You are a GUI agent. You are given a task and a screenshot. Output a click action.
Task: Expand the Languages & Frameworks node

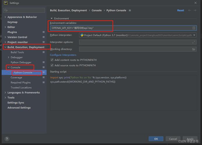coord(5,93)
